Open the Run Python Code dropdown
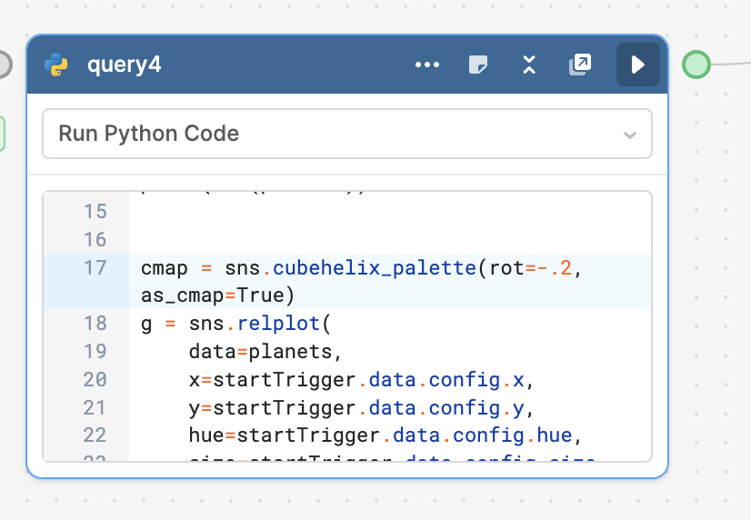The height and width of the screenshot is (520, 751). point(347,134)
